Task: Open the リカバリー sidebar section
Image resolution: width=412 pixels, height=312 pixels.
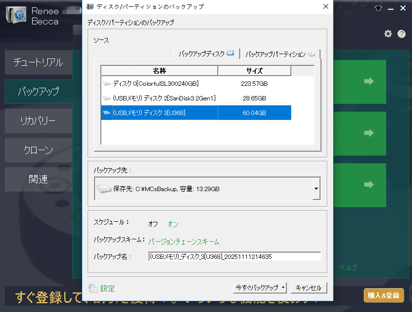Action: tap(38, 121)
